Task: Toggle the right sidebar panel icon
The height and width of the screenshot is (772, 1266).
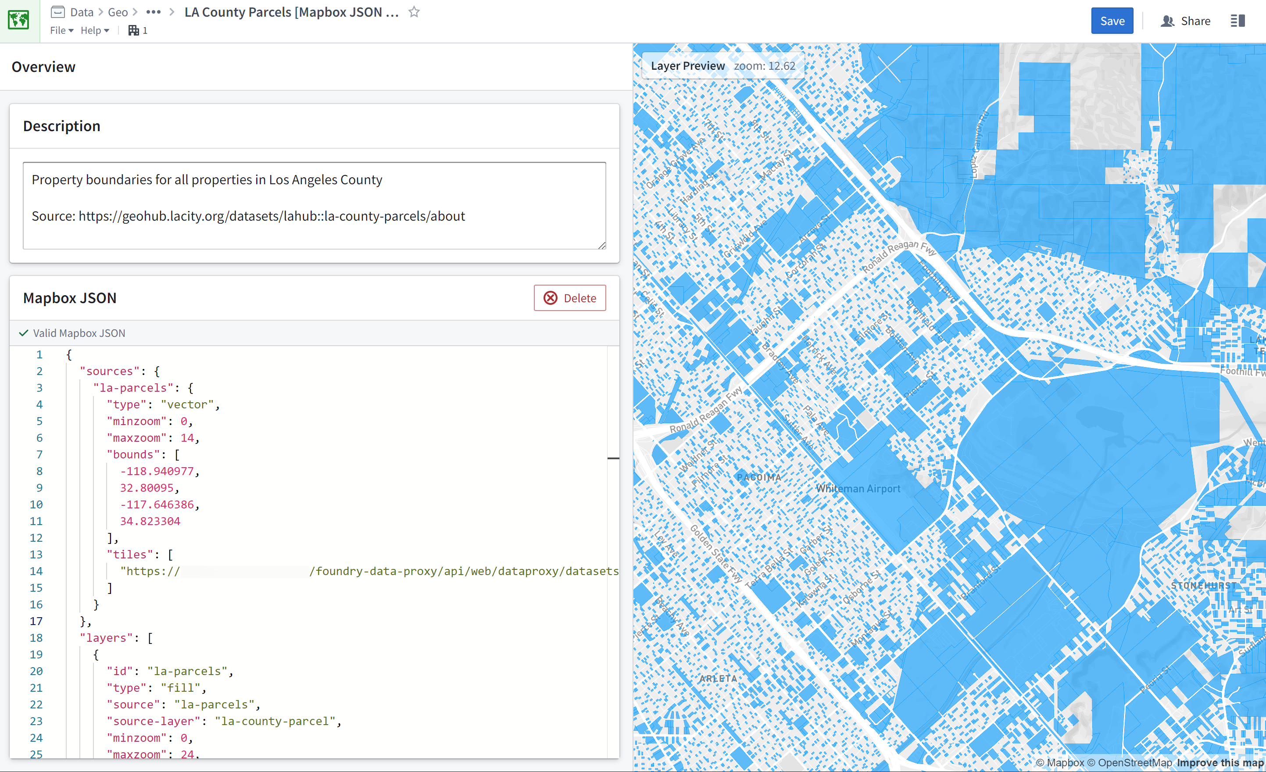Action: point(1238,21)
